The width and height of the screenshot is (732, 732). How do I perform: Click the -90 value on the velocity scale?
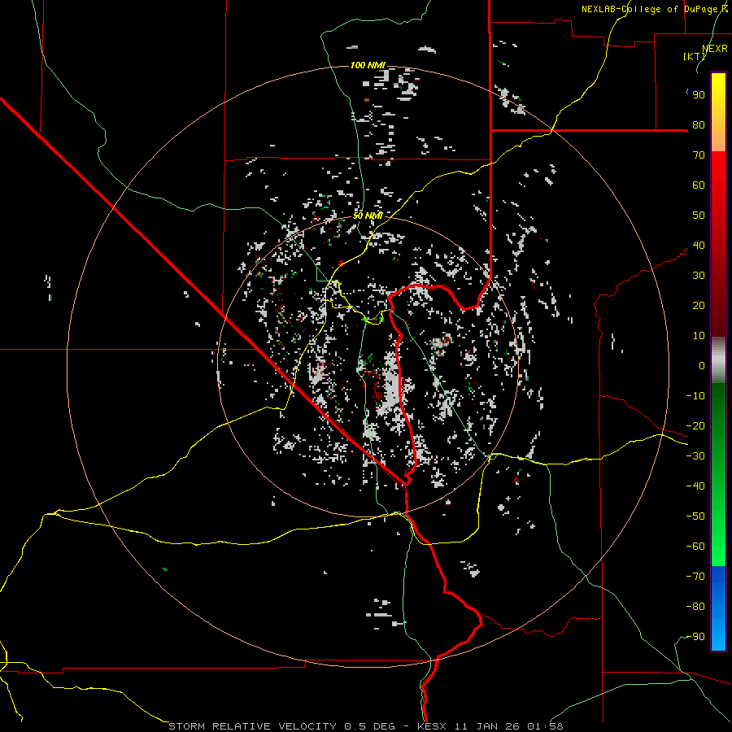(x=695, y=637)
